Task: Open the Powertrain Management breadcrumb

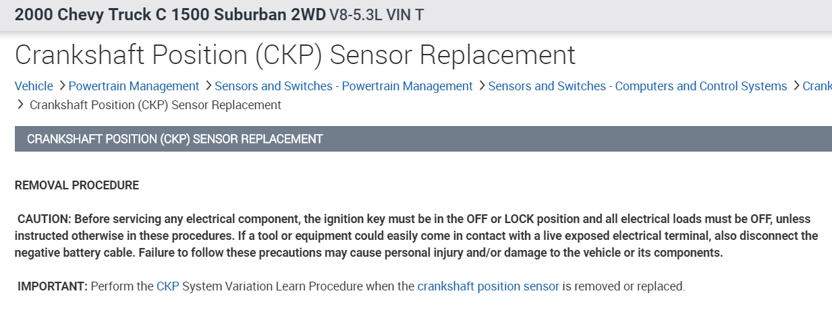Action: click(x=134, y=86)
